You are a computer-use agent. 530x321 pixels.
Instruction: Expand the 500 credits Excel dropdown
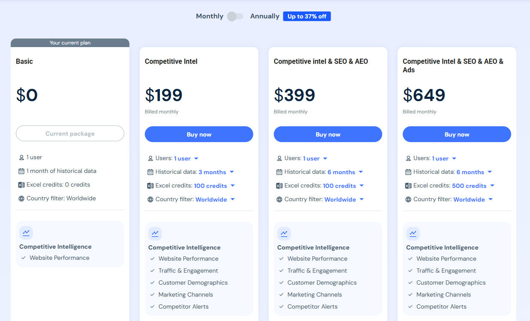tap(473, 186)
